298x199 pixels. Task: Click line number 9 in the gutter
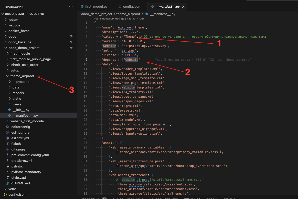tap(86, 59)
